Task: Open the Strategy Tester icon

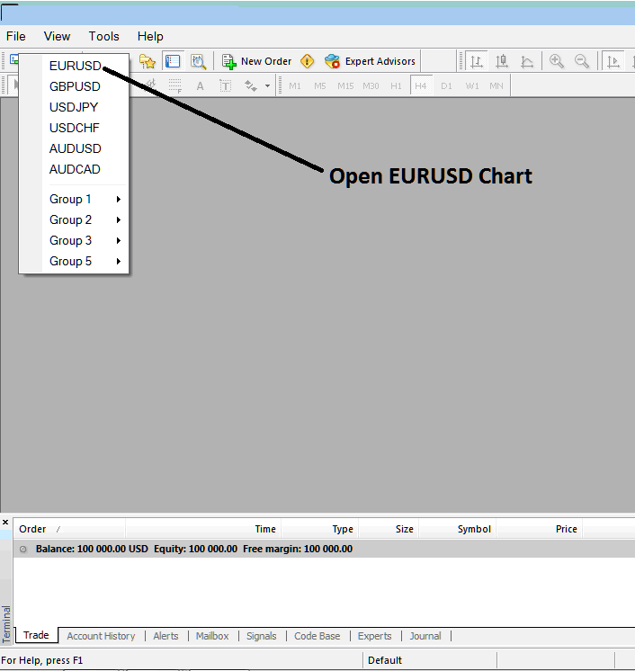Action: (x=198, y=61)
